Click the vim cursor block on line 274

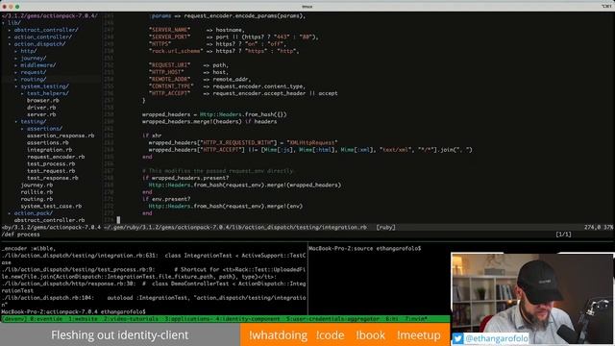[x=118, y=220]
